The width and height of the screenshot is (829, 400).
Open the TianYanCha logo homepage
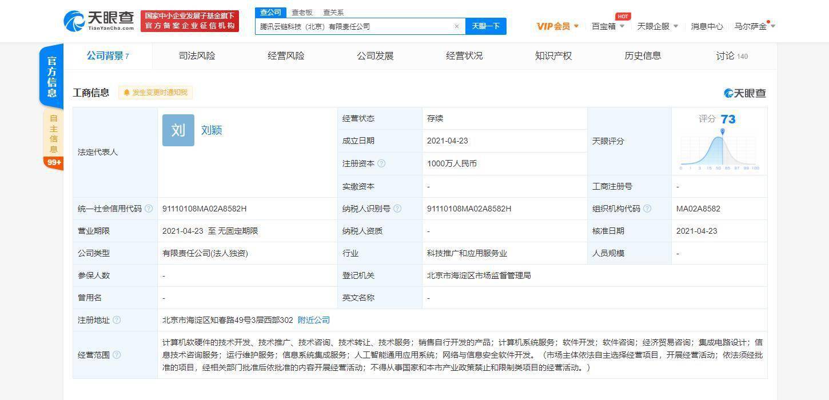click(x=99, y=21)
